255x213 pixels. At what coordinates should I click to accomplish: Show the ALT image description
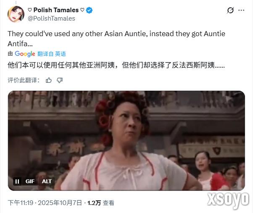coord(47,181)
